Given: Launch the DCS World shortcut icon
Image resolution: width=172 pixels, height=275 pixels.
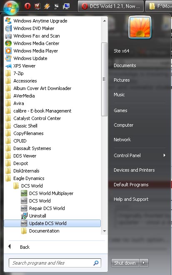Looking at the screenshot, I should (24, 201).
